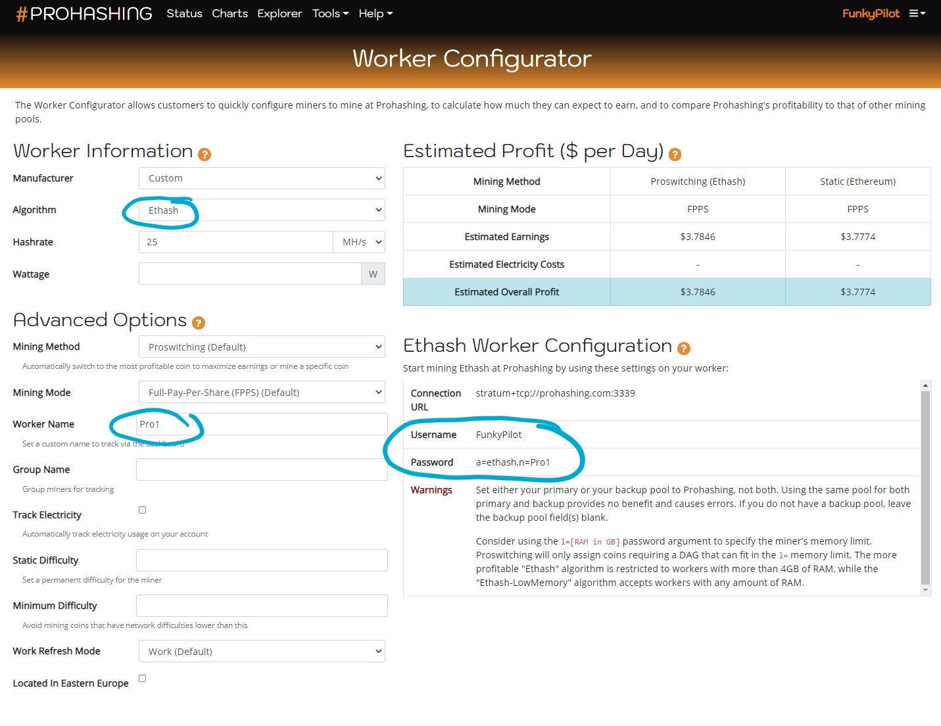This screenshot has width=941, height=726.
Task: Click the configuration scrollbar down arrow
Action: (925, 590)
